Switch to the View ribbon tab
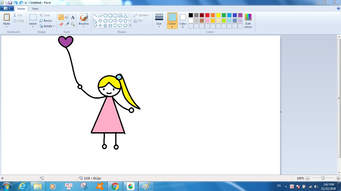Image resolution: width=341 pixels, height=191 pixels. click(x=35, y=9)
